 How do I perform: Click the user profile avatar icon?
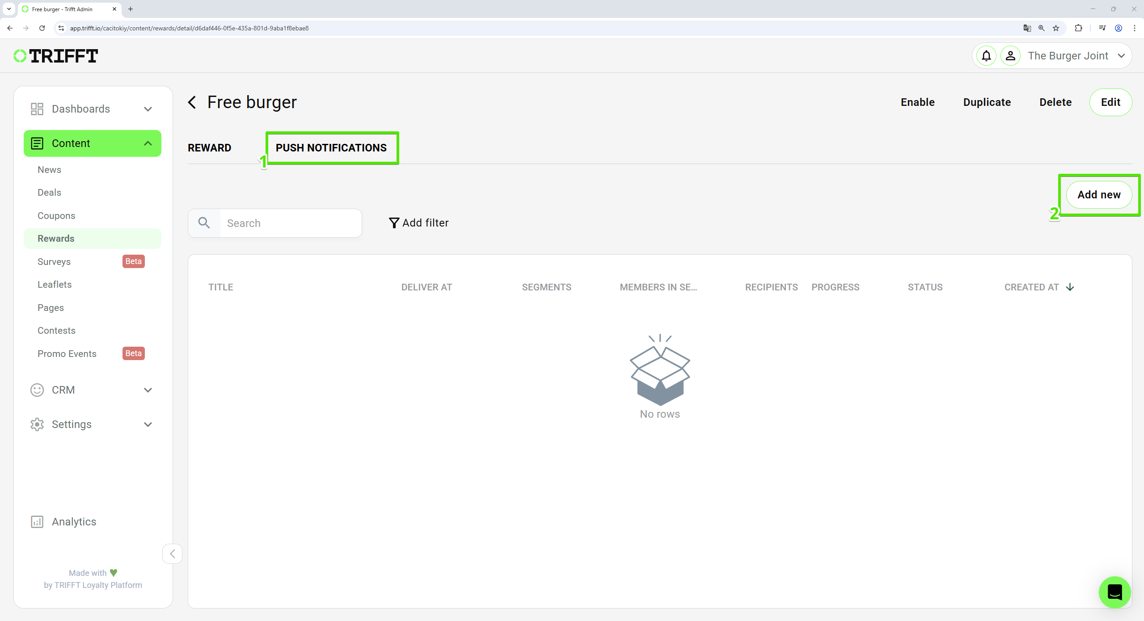click(x=1010, y=56)
